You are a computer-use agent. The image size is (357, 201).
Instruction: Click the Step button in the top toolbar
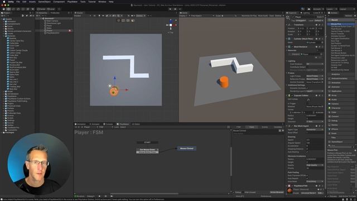pos(180,9)
